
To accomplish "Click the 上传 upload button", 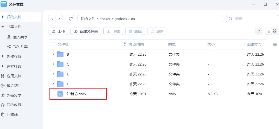I will (x=58, y=31).
